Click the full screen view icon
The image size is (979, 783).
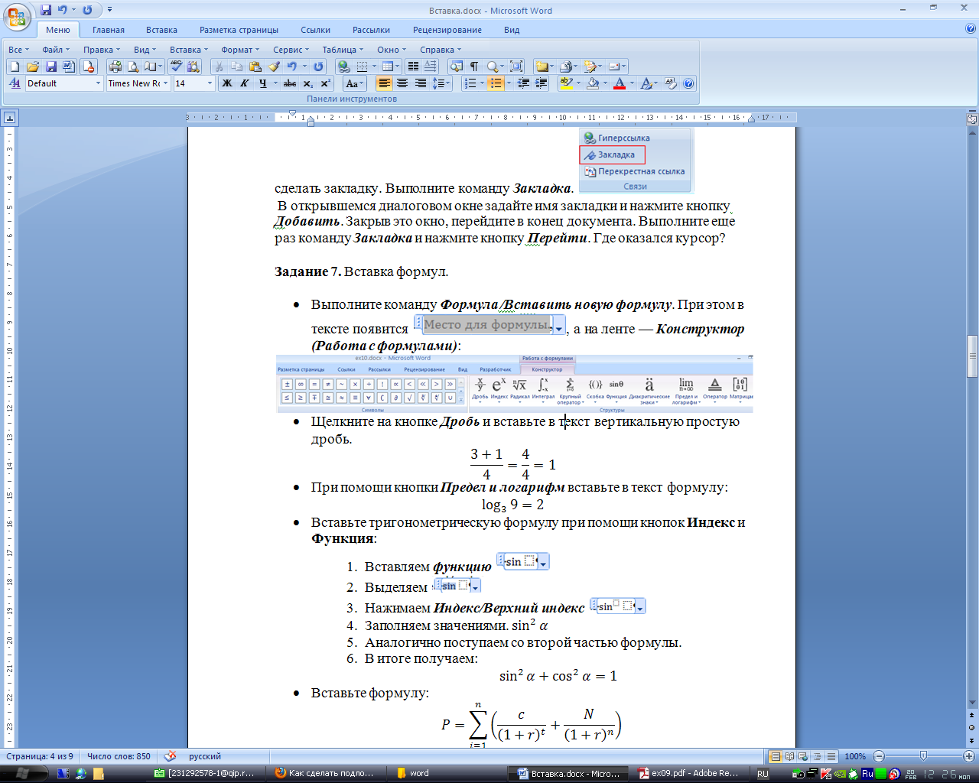[x=516, y=67]
